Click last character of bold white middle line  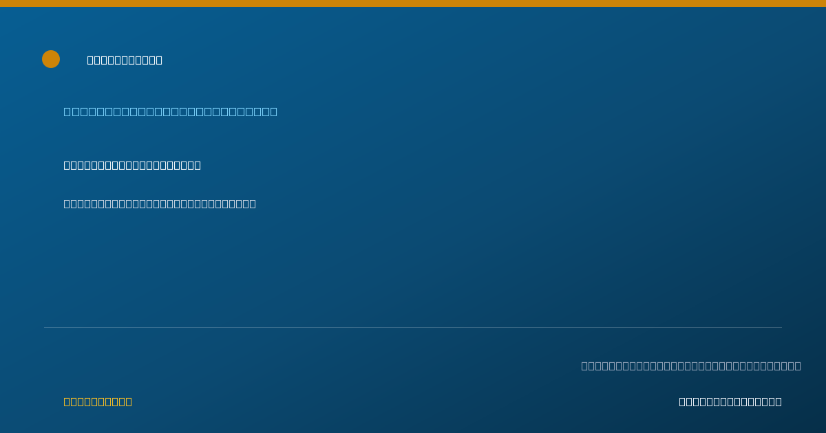click(198, 165)
